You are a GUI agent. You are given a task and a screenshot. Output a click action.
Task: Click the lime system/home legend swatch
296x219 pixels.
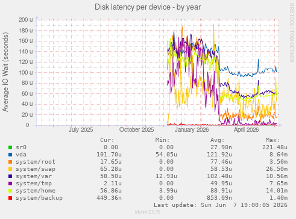point(10,191)
